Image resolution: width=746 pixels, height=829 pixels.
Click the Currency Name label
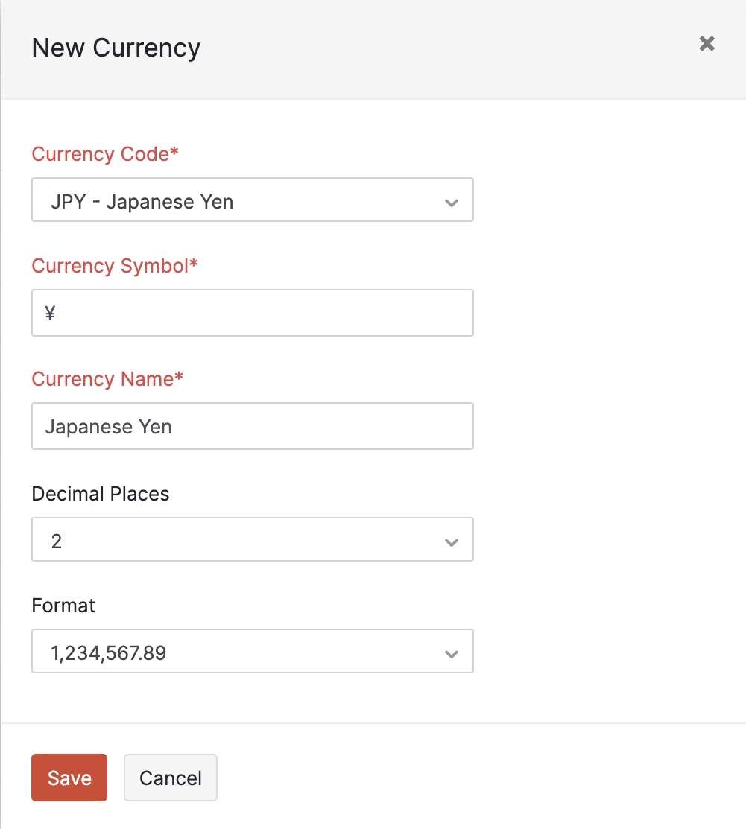[x=107, y=378]
